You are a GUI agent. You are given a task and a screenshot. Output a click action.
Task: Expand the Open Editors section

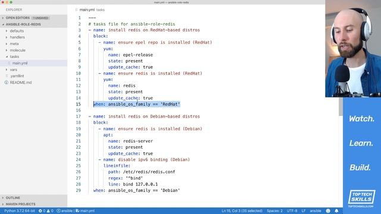3,18
